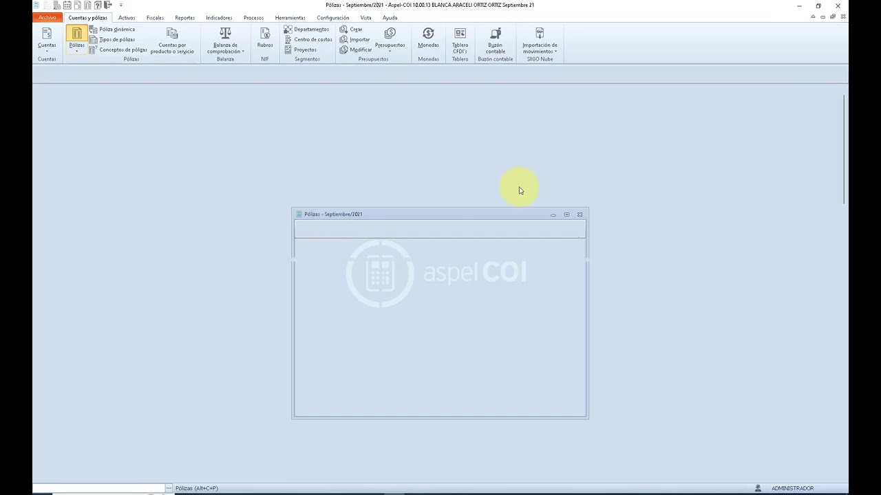Image resolution: width=881 pixels, height=495 pixels.
Task: Switch to the Procesos tab
Action: 253,18
